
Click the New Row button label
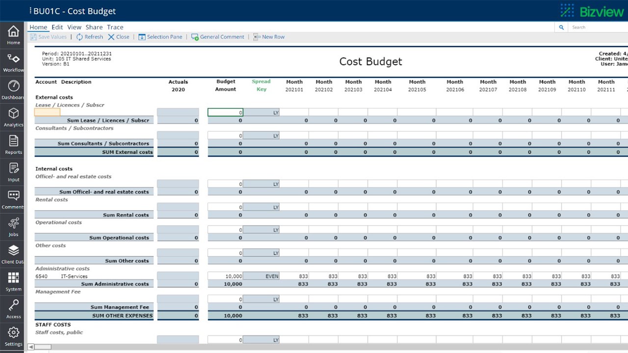click(273, 37)
